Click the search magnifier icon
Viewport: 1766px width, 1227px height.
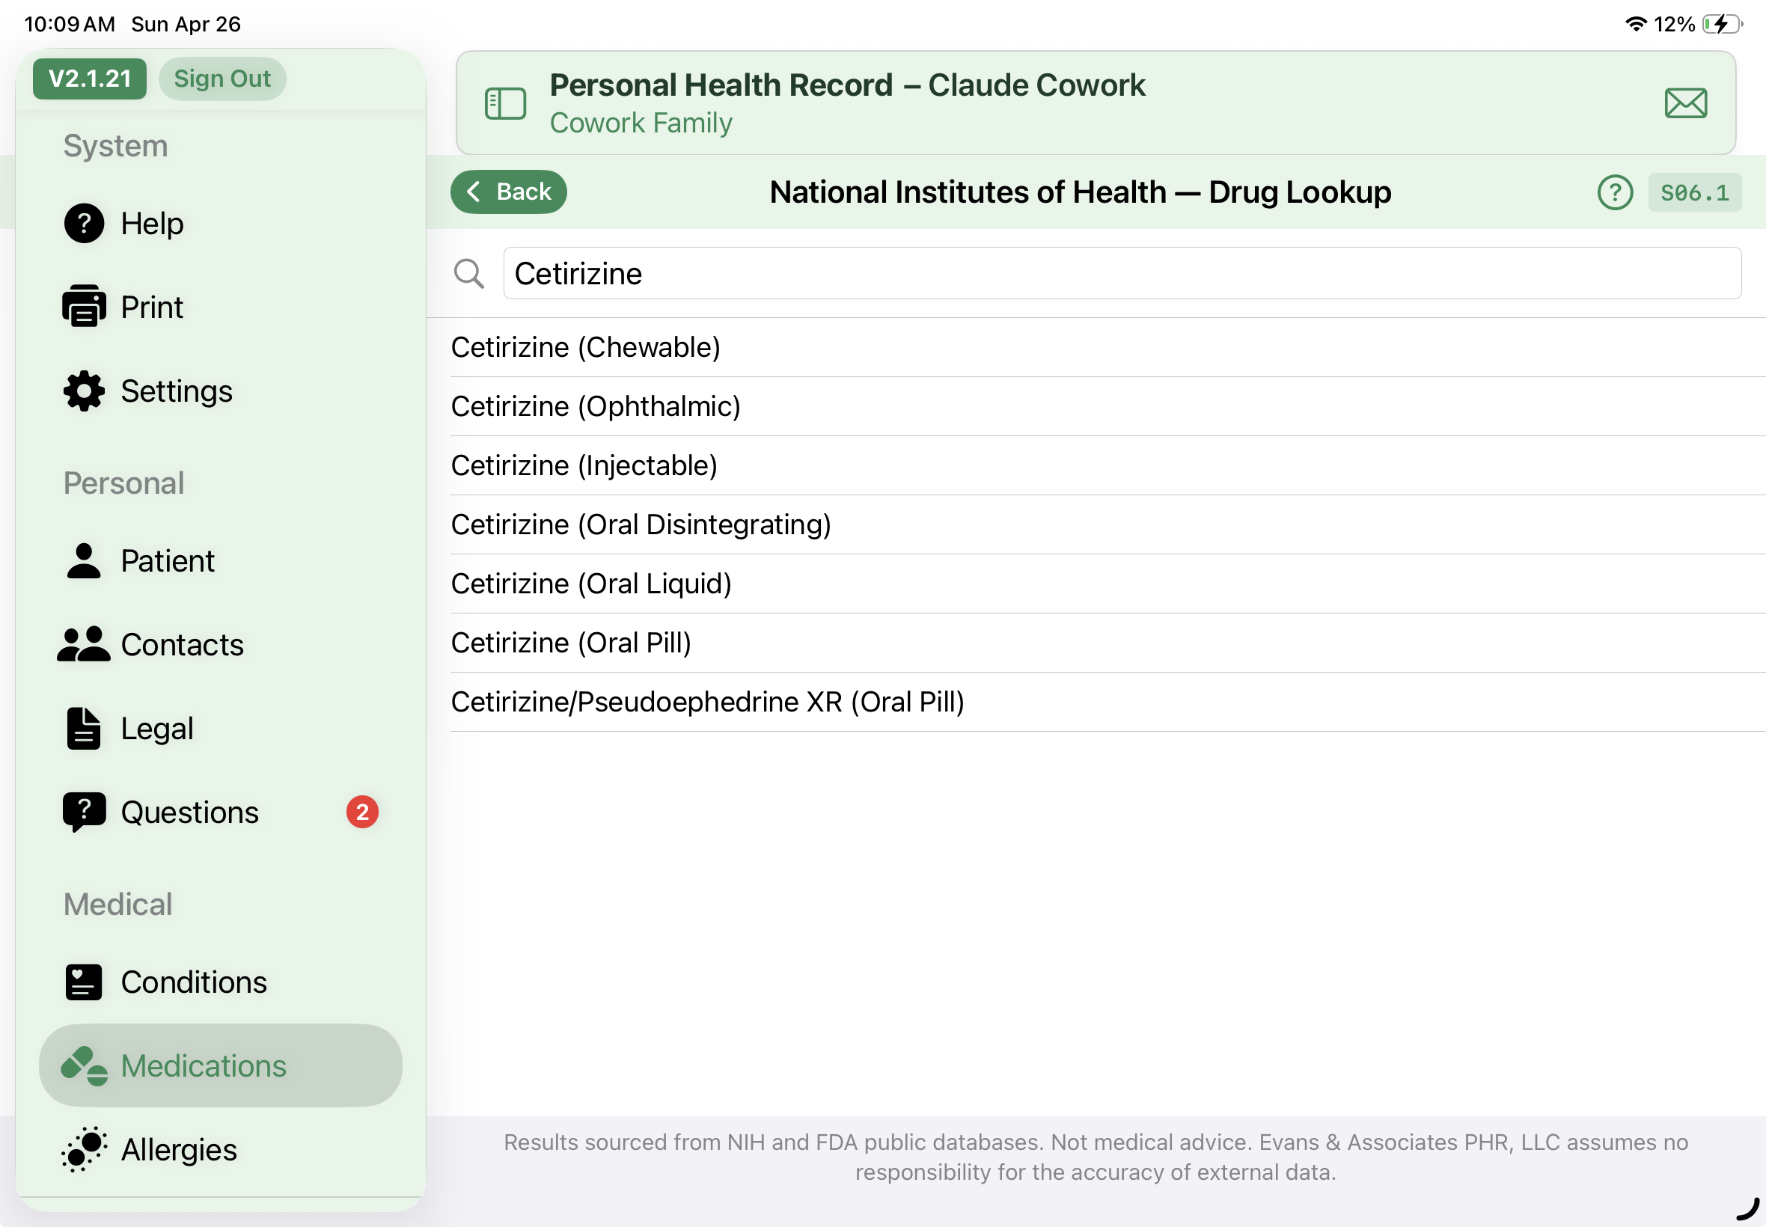[x=469, y=274]
